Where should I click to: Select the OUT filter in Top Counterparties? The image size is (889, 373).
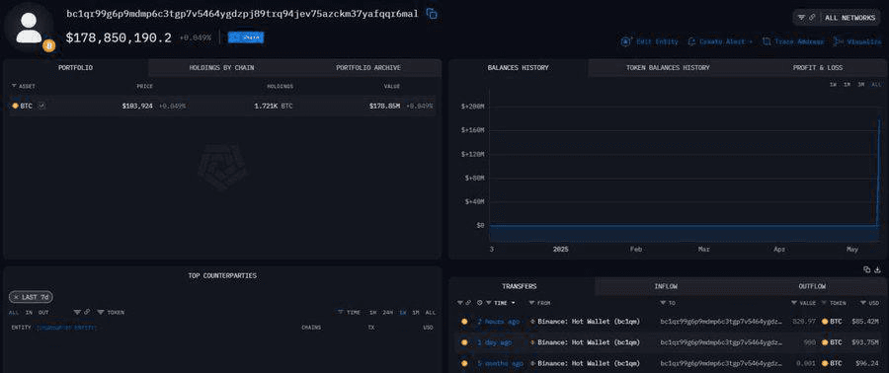tap(43, 313)
